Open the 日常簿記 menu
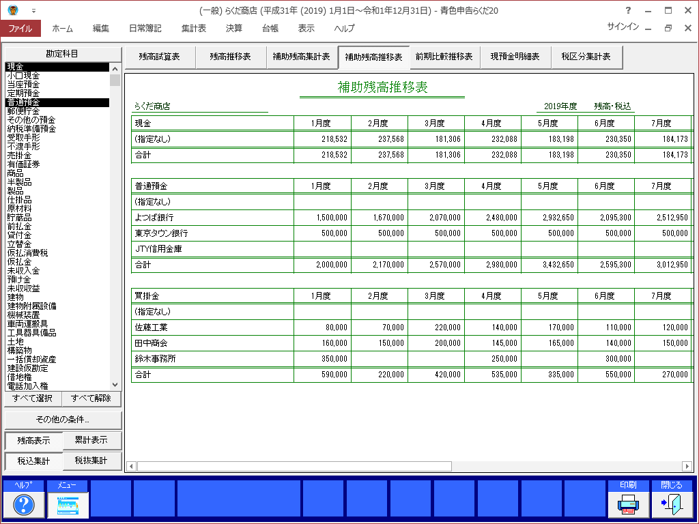The width and height of the screenshot is (699, 524). (145, 28)
